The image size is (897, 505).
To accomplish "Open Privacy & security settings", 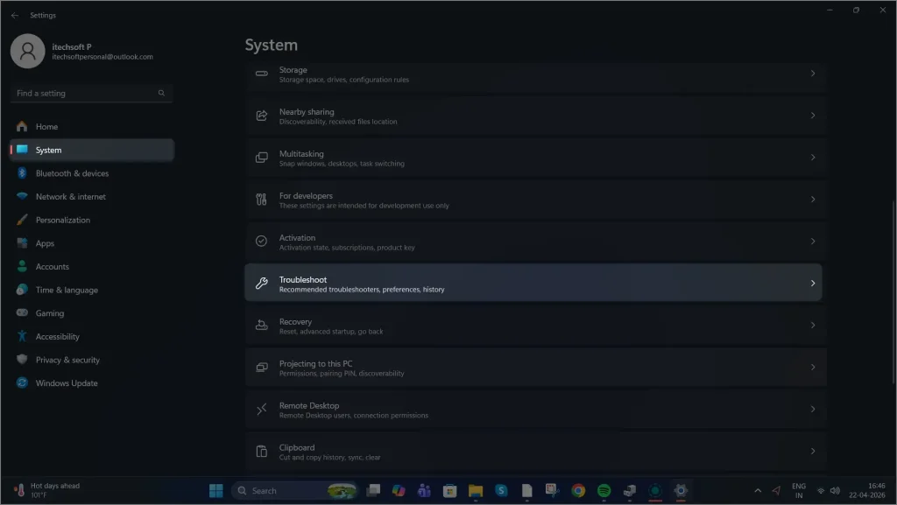I will pos(68,359).
